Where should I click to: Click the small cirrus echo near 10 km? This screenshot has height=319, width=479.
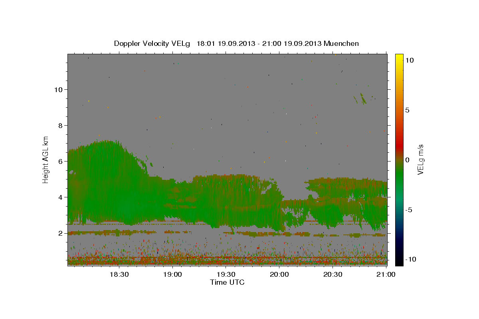363,98
